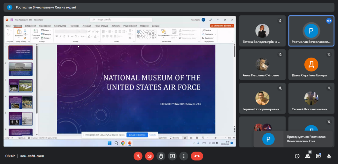Turn on the camera
Screen dimensions: 338x164
pyautogui.click(x=149, y=156)
